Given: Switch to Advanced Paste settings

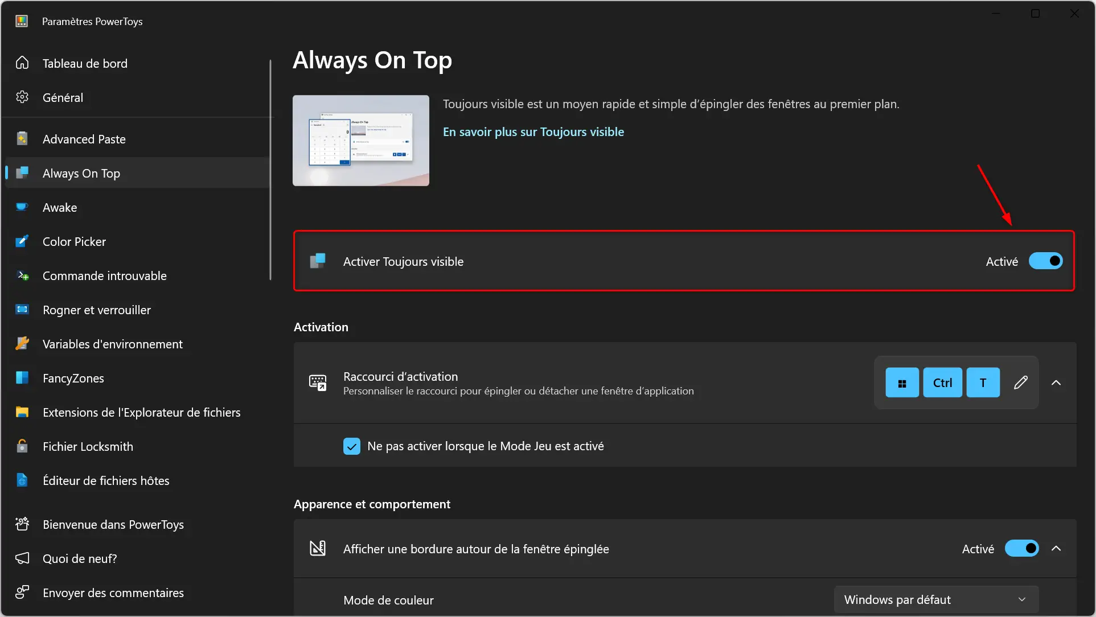Looking at the screenshot, I should 137,139.
